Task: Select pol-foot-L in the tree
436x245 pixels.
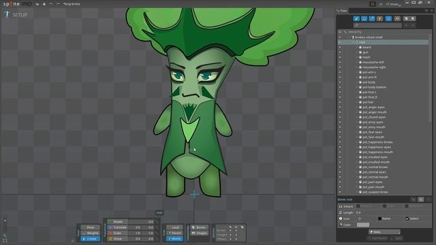Action: 369,93
